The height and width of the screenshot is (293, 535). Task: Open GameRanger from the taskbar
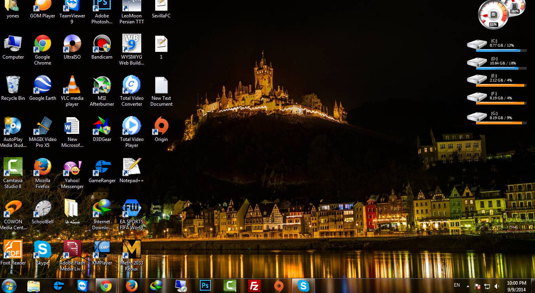pyautogui.click(x=59, y=285)
